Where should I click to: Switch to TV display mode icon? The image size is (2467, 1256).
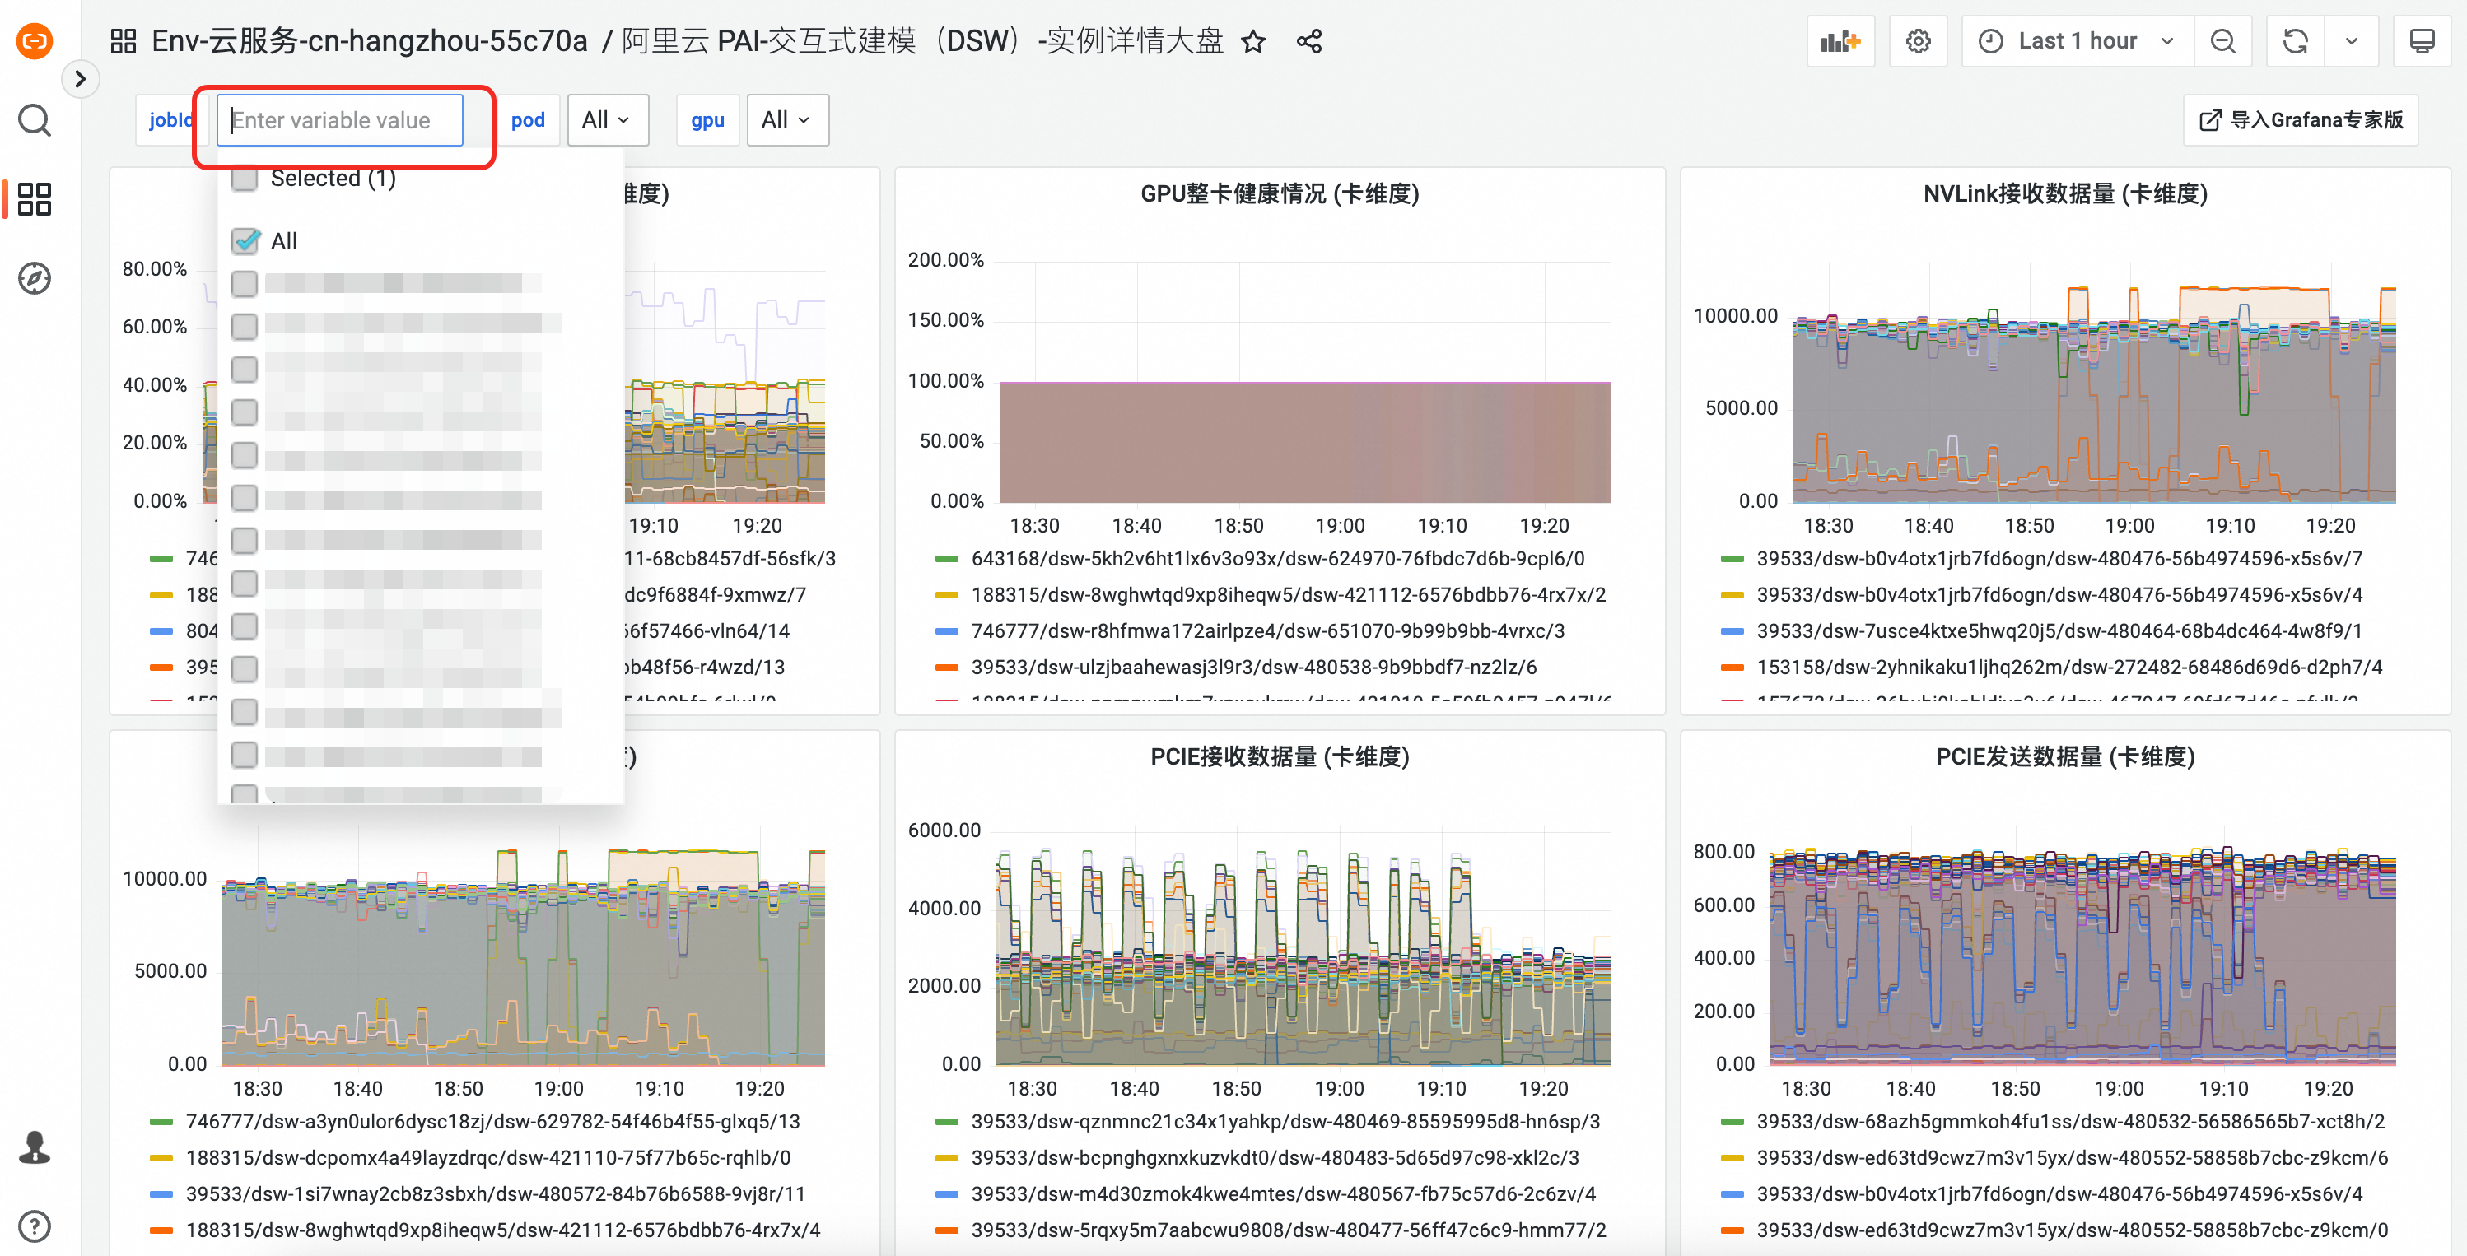2421,41
